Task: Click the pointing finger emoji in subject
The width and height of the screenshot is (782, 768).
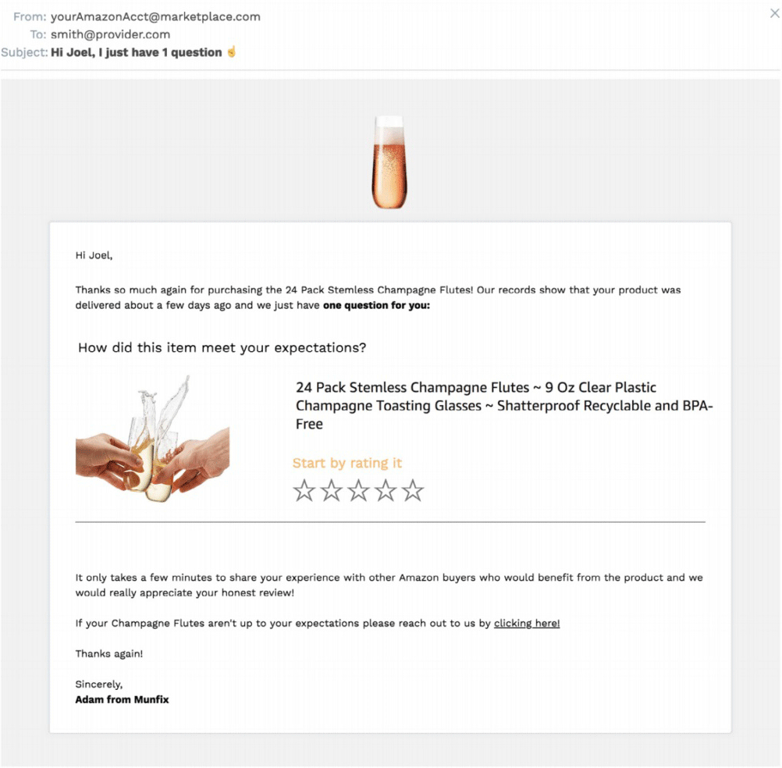Action: point(231,52)
